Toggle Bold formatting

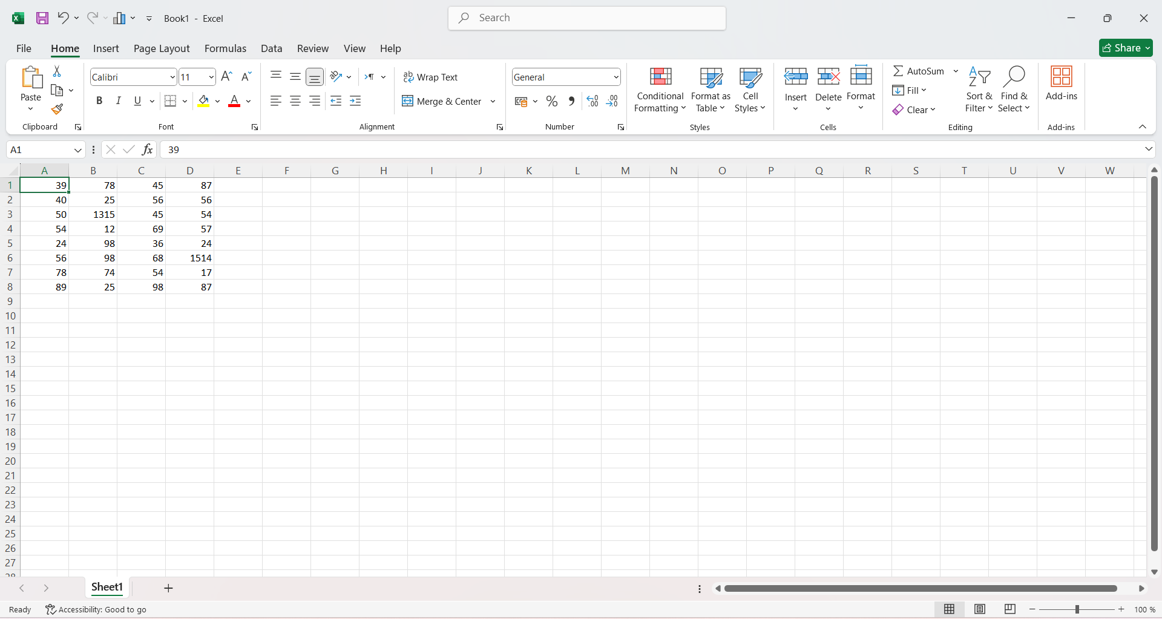[99, 101]
